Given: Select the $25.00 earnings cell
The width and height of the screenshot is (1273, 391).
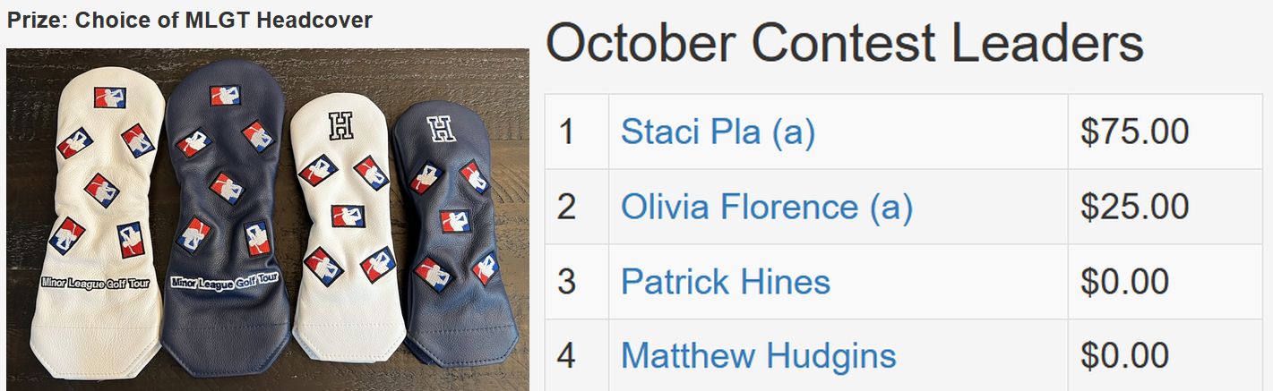Looking at the screenshot, I should point(1165,207).
